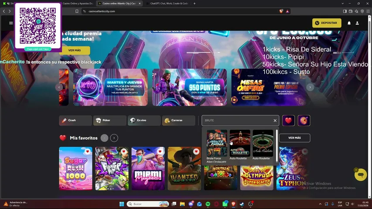
Task: Go back in browser history
Action: tap(4, 11)
